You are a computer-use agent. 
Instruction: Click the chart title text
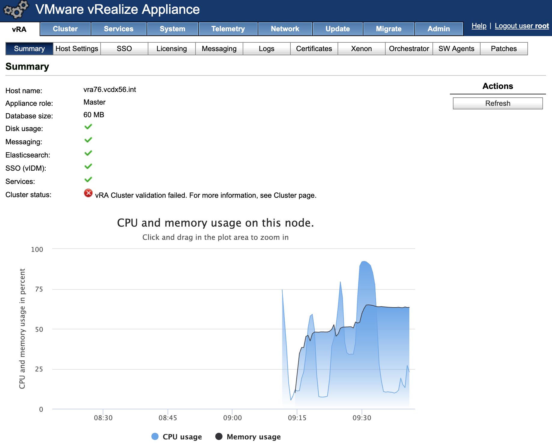click(x=215, y=223)
